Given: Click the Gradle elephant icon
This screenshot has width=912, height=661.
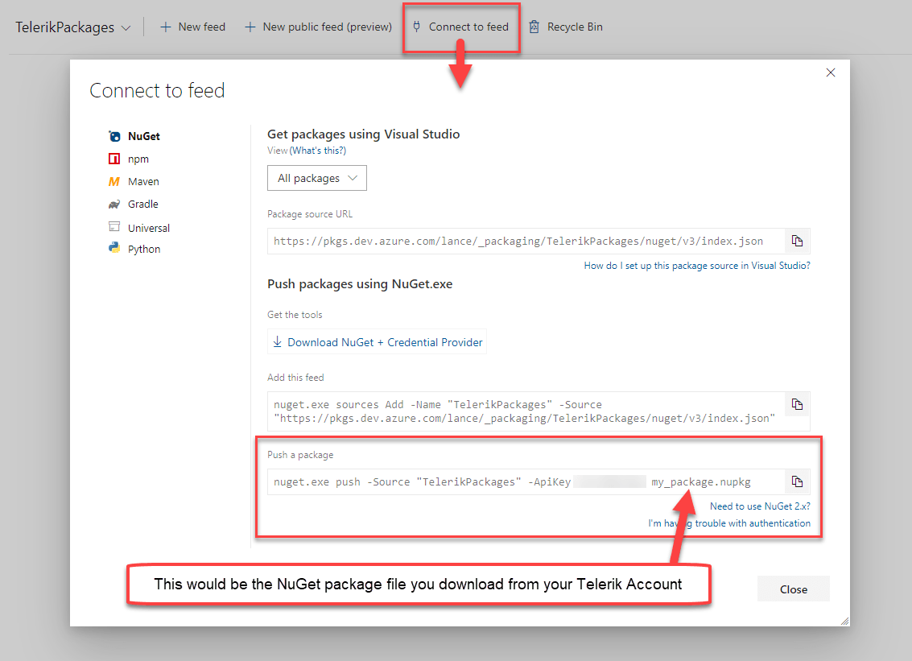Looking at the screenshot, I should click(114, 204).
